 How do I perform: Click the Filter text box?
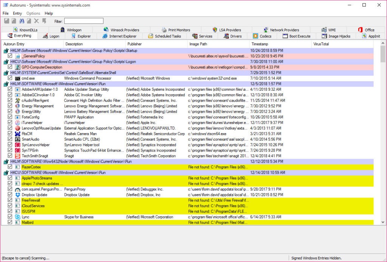pyautogui.click(x=84, y=21)
